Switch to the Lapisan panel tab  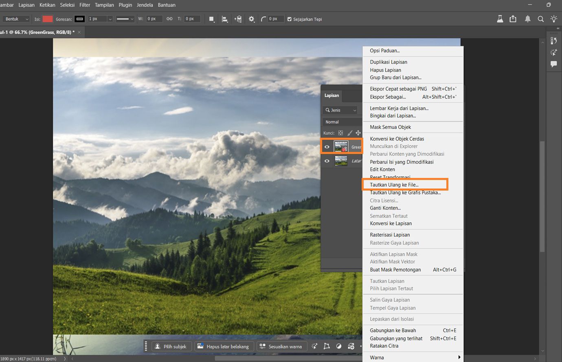pos(331,95)
